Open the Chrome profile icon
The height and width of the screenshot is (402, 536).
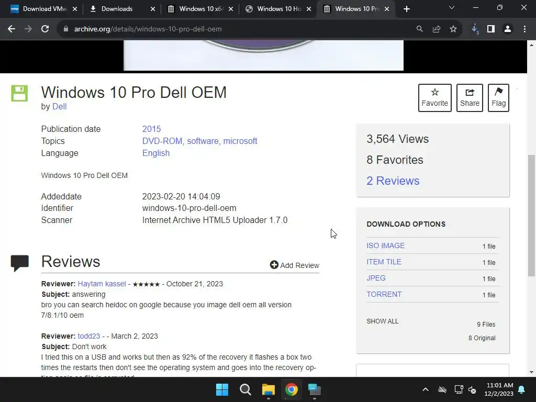tap(508, 29)
